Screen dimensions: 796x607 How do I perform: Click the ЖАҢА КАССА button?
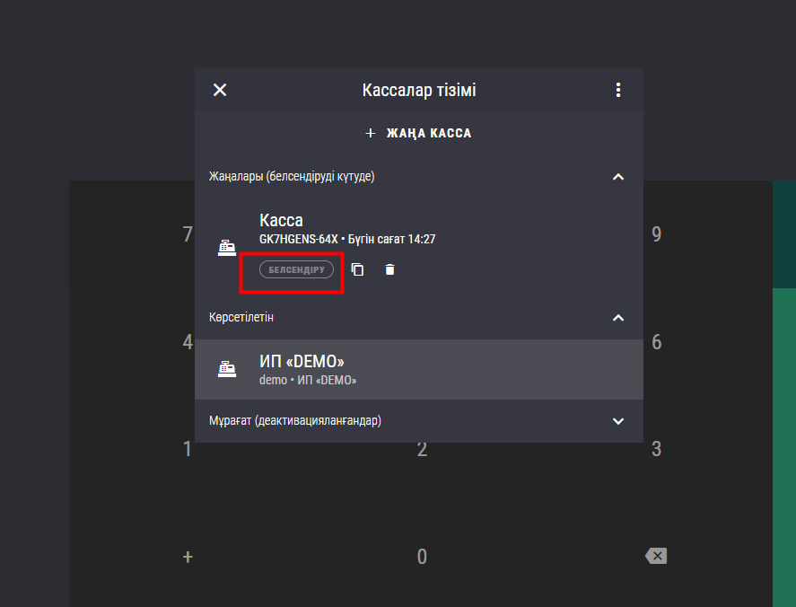tap(419, 133)
